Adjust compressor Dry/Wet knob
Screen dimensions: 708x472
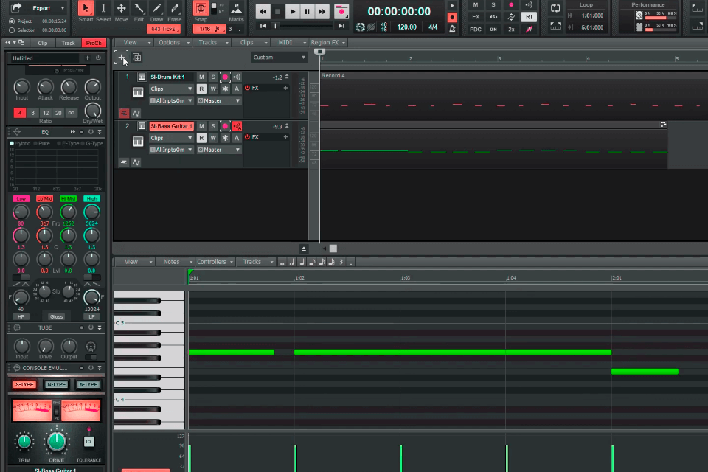click(x=93, y=110)
